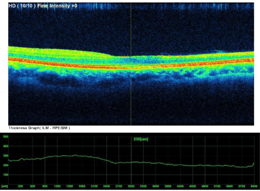
Task: Click the 230[um] thickness readout
Action: click(x=141, y=139)
